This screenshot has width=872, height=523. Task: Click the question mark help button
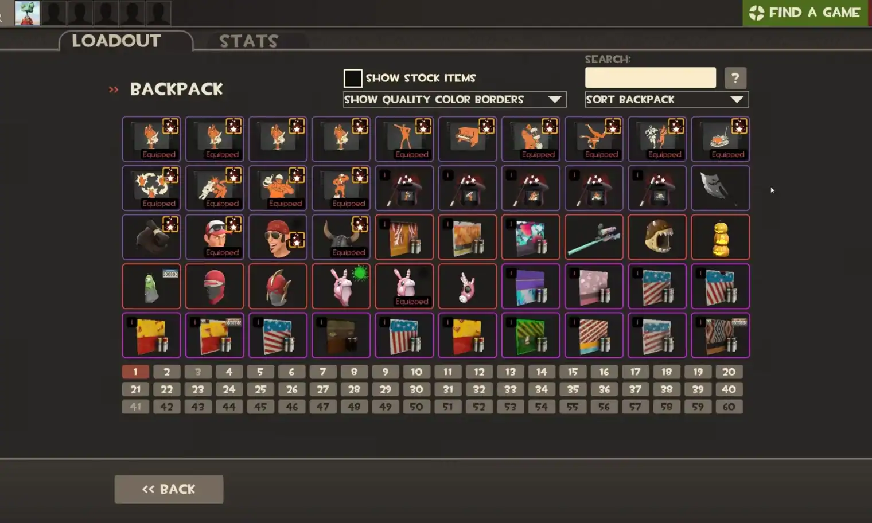pyautogui.click(x=735, y=78)
